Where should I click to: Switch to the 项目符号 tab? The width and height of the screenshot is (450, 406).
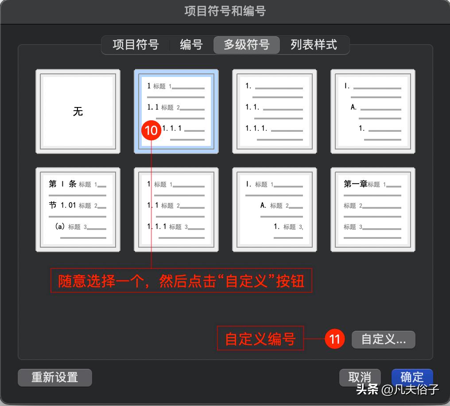(x=135, y=45)
